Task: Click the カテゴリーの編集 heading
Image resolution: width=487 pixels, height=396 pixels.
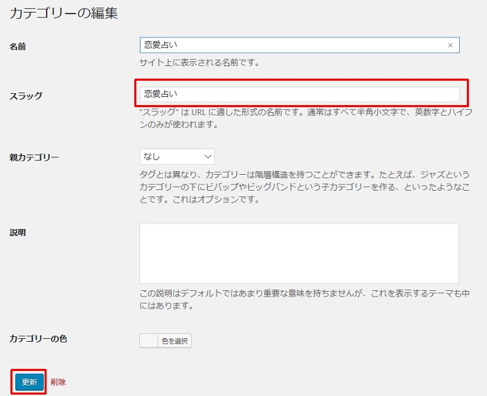Action: (x=64, y=13)
